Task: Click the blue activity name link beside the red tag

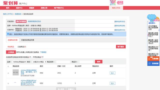Action: click(34, 21)
